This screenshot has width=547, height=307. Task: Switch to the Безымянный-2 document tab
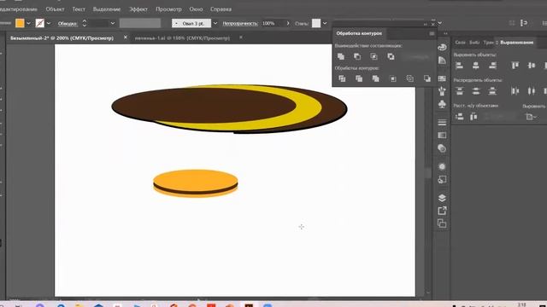coord(62,38)
